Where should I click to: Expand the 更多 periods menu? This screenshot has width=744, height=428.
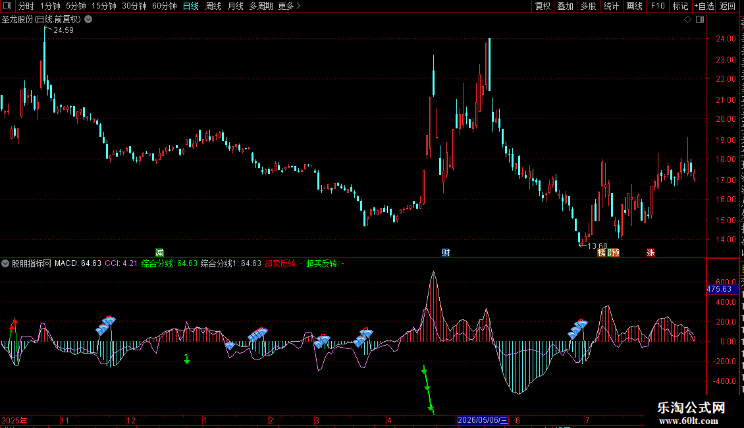pyautogui.click(x=290, y=6)
